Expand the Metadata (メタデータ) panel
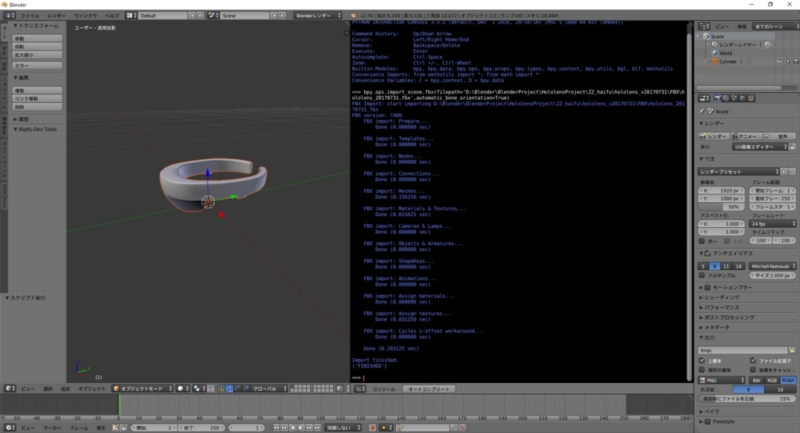The image size is (800, 433). click(716, 328)
